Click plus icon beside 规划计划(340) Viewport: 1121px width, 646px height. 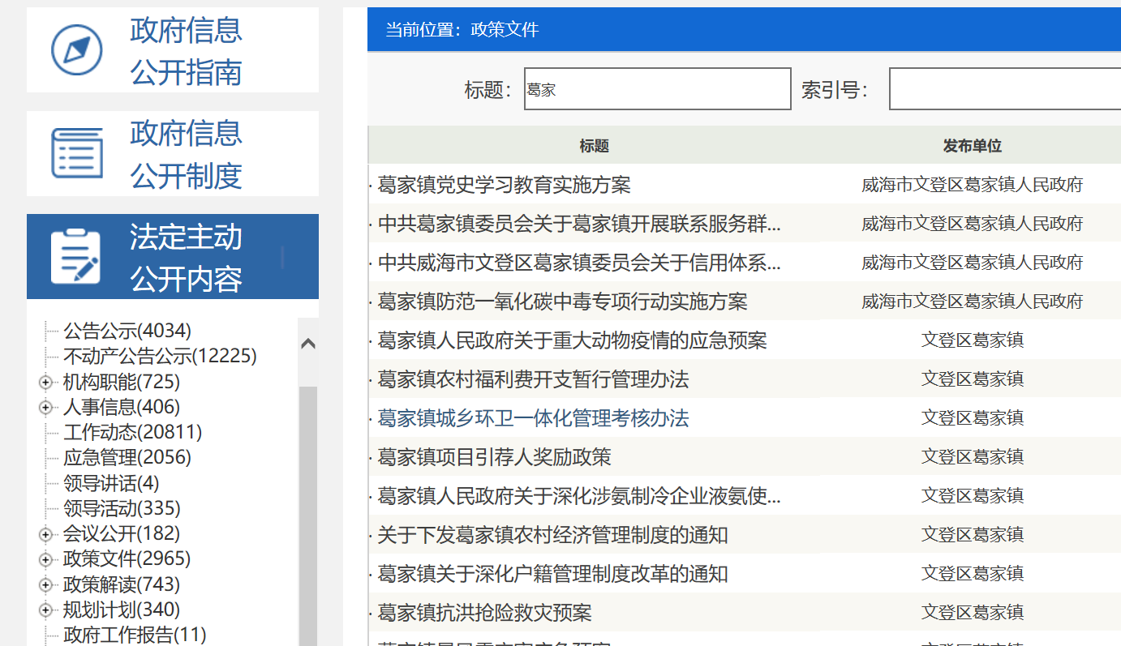45,610
